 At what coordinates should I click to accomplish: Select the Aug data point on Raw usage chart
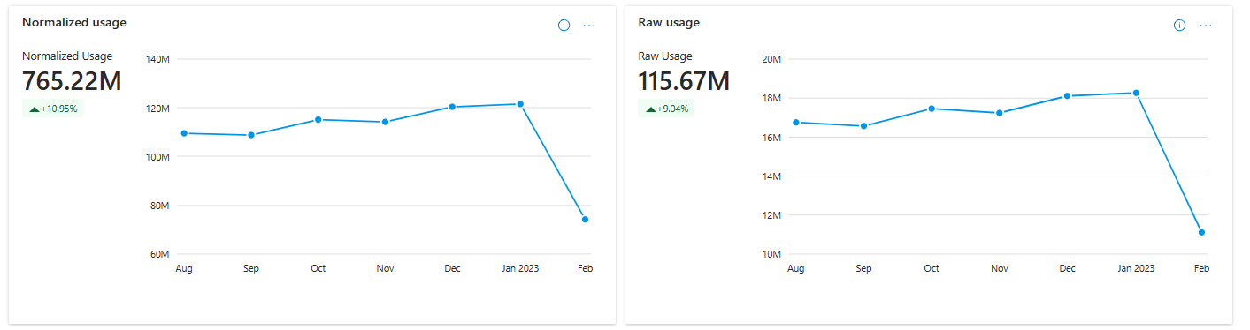click(x=796, y=123)
